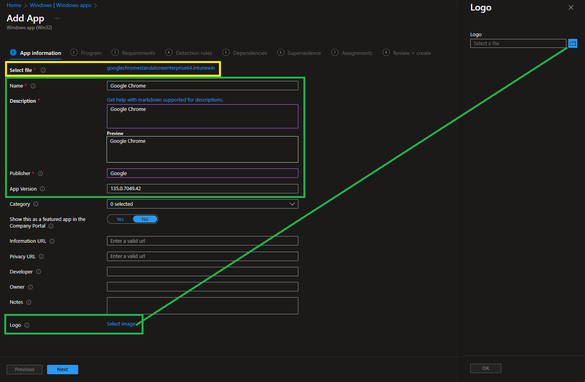Click the folder browse icon for Logo file

(x=573, y=44)
